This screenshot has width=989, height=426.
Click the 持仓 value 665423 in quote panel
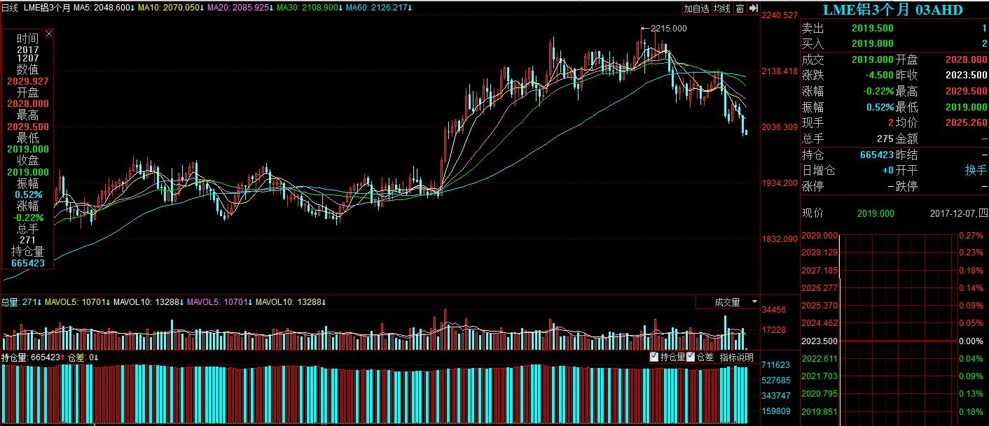pyautogui.click(x=877, y=155)
